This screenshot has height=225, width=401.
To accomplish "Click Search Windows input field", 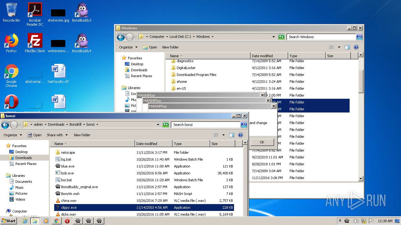I will [x=321, y=37].
